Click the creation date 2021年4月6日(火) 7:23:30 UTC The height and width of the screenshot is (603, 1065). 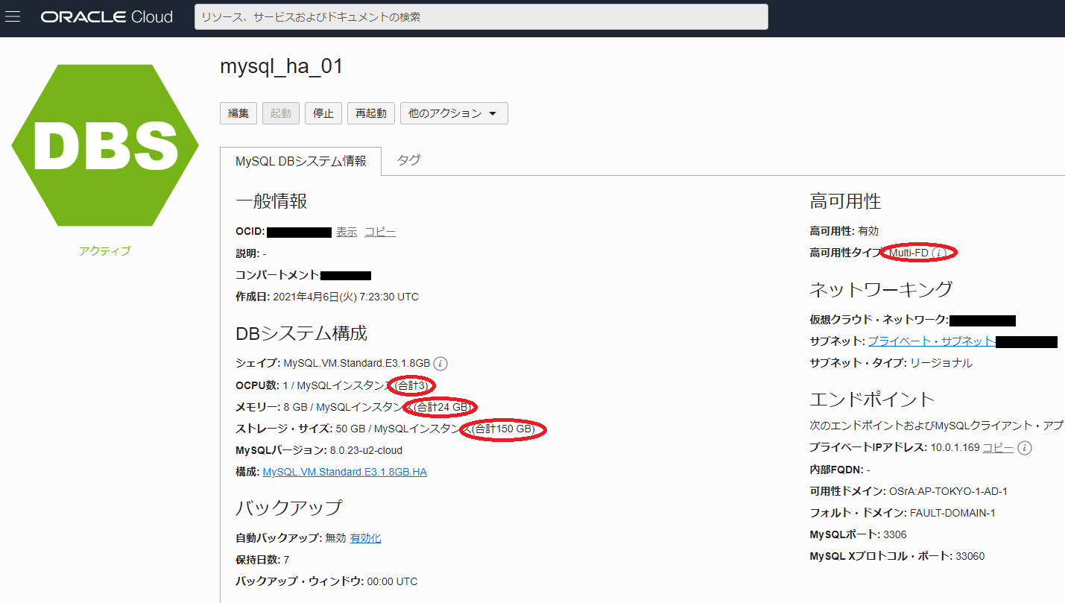(346, 297)
